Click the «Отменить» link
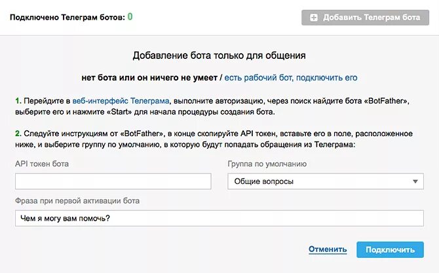The height and width of the screenshot is (273, 439). (x=328, y=249)
